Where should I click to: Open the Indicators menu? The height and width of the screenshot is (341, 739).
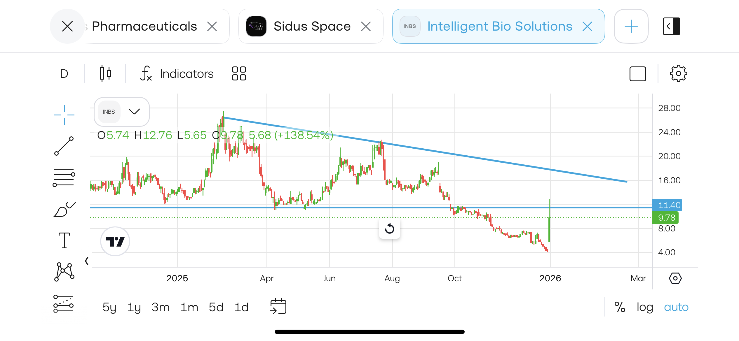pyautogui.click(x=177, y=74)
